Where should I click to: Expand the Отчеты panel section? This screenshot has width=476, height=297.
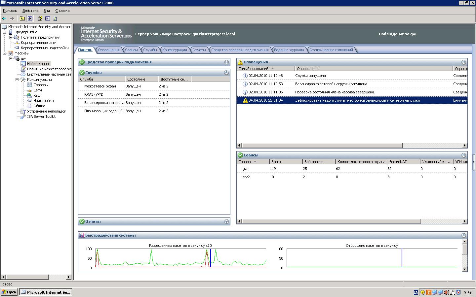[x=226, y=221]
